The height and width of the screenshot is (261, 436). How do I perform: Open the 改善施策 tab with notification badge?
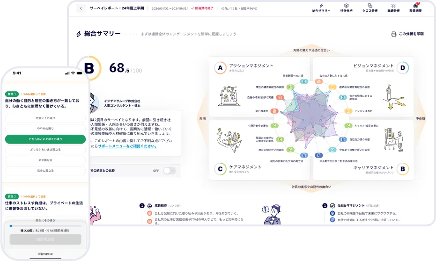click(415, 8)
